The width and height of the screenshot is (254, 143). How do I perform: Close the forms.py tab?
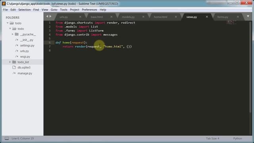pos(238,17)
